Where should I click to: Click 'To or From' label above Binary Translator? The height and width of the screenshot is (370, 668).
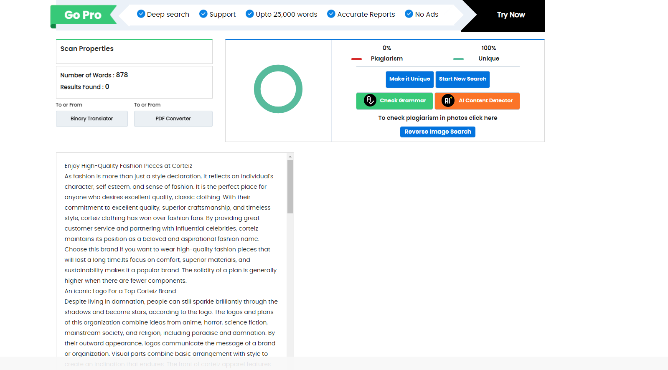[x=69, y=105]
